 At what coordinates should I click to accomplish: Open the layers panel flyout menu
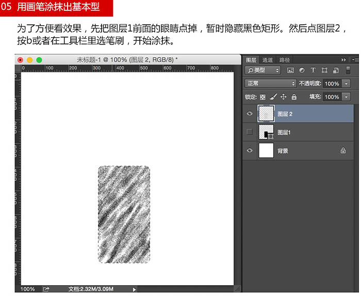355,60
